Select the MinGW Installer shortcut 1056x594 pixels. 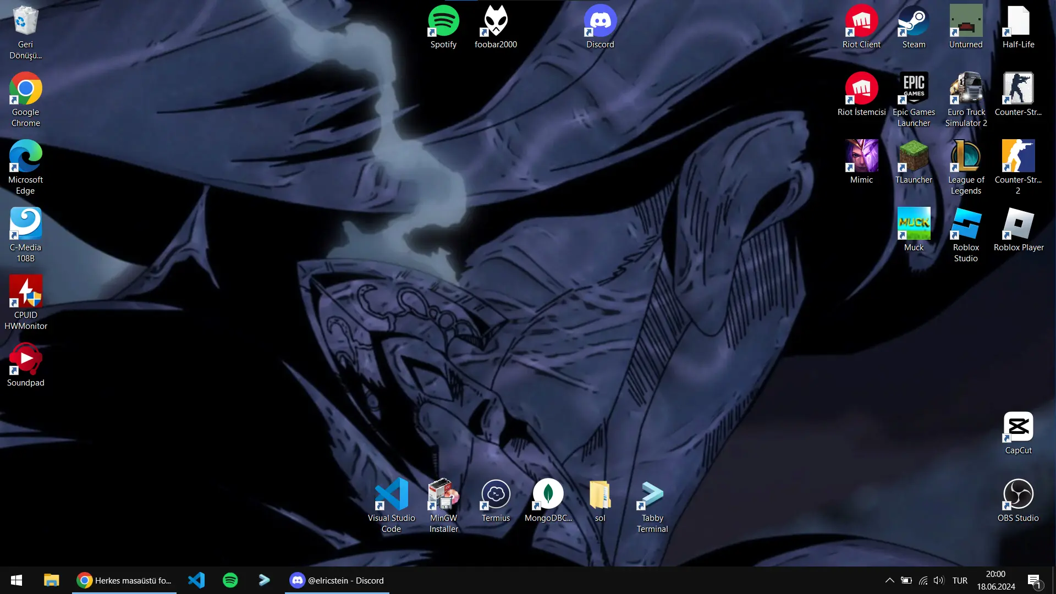point(443,505)
